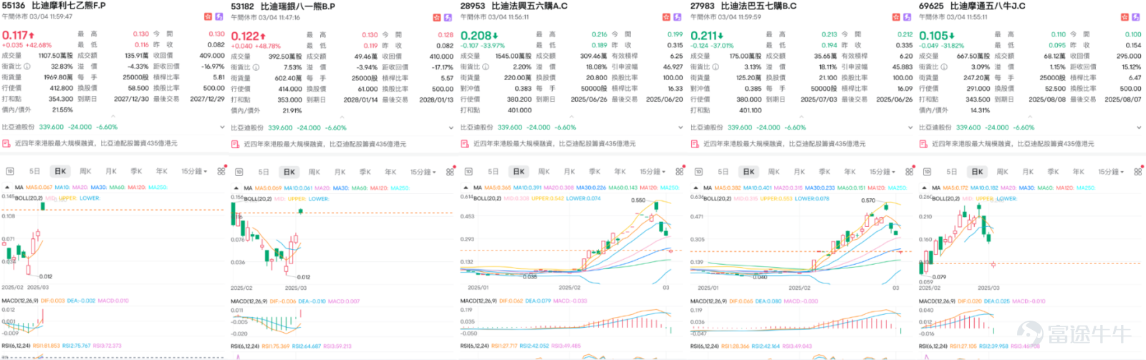Click the title 比迪摩利七乙熊F.P
Image resolution: width=1146 pixels, height=360 pixels.
click(68, 6)
